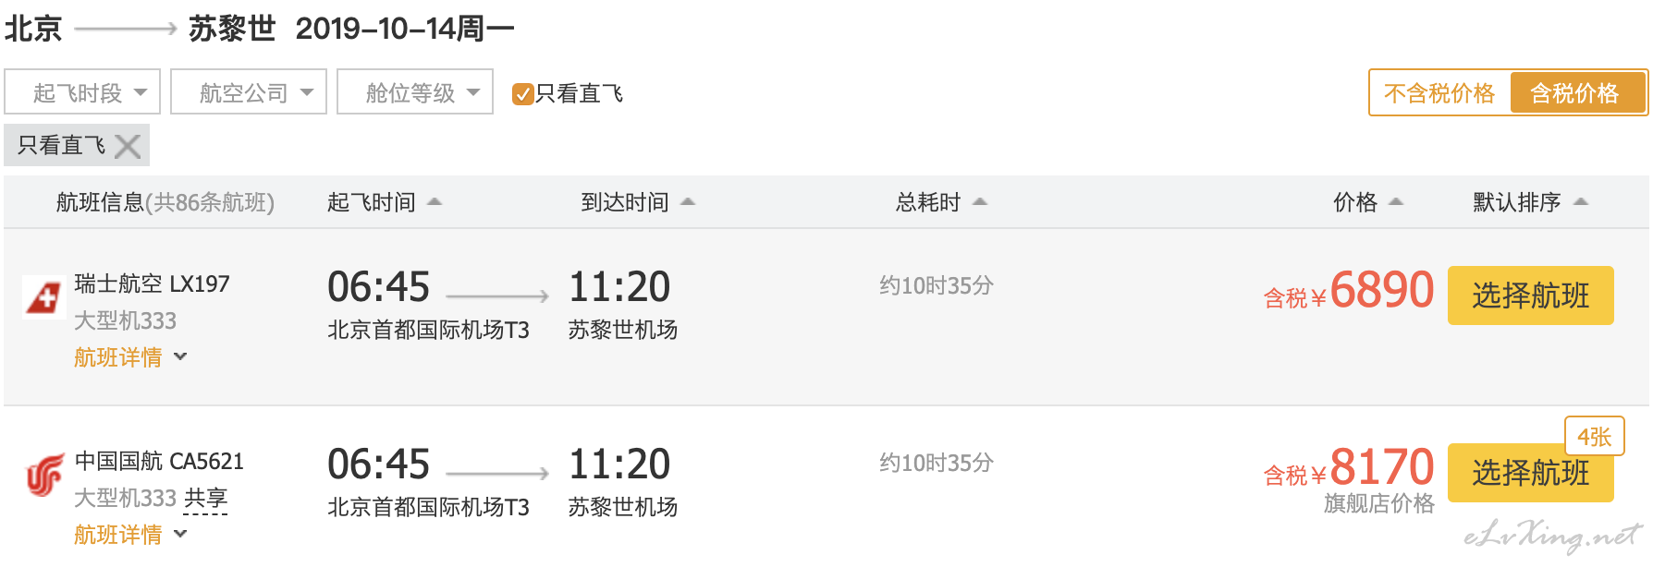Click the 4张 remaining tickets badge
This screenshot has height=567, width=1653.
[x=1594, y=436]
